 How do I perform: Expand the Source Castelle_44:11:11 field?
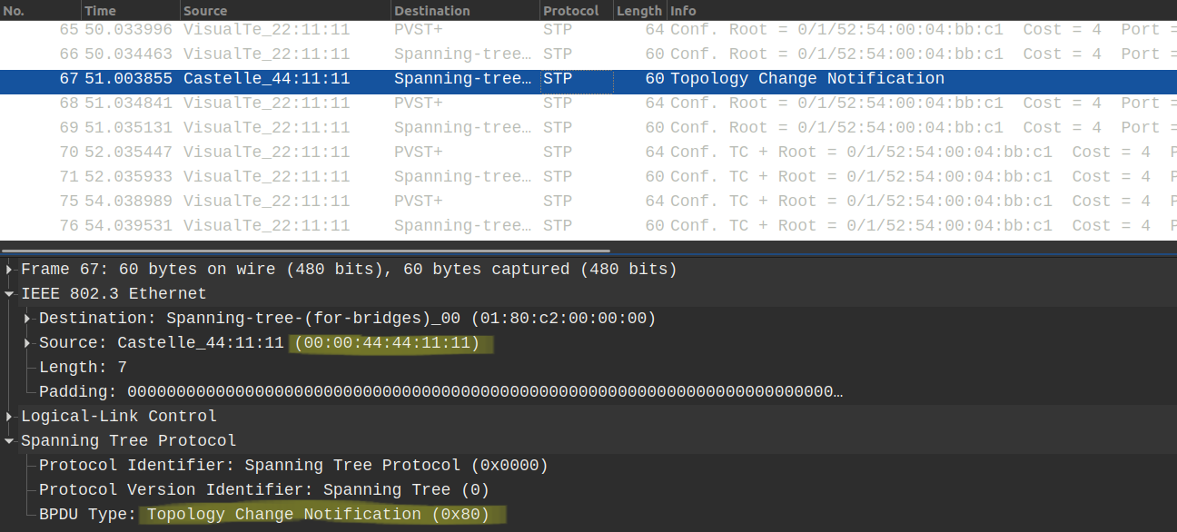[x=28, y=343]
